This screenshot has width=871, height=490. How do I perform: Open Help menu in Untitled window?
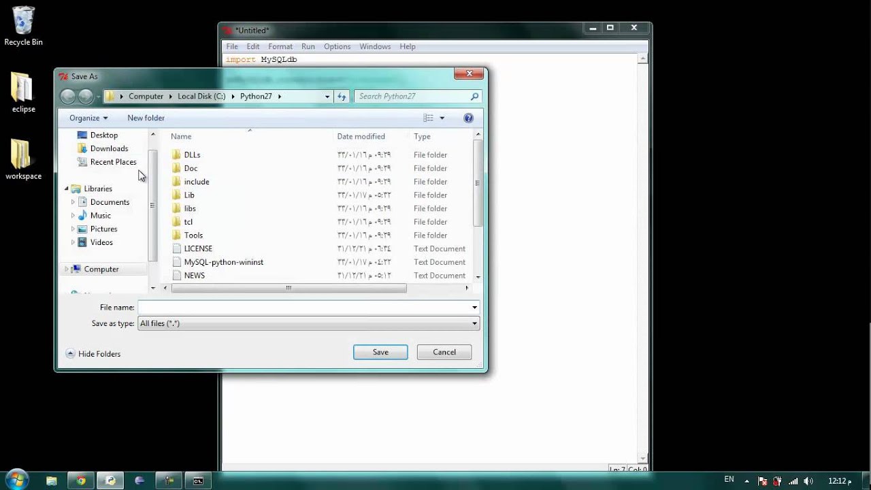(x=408, y=46)
